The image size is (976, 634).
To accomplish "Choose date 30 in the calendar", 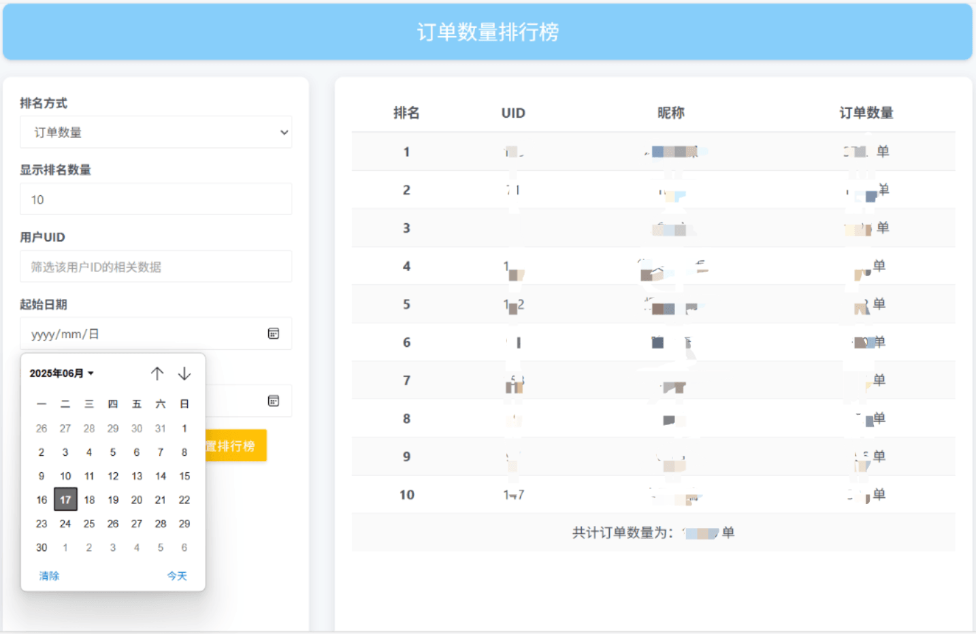I will 42,548.
